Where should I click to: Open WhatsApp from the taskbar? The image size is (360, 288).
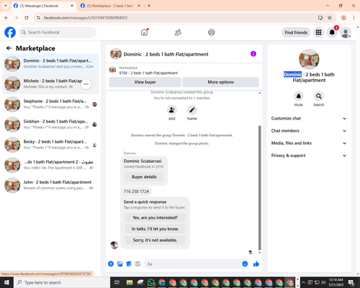click(x=151, y=282)
